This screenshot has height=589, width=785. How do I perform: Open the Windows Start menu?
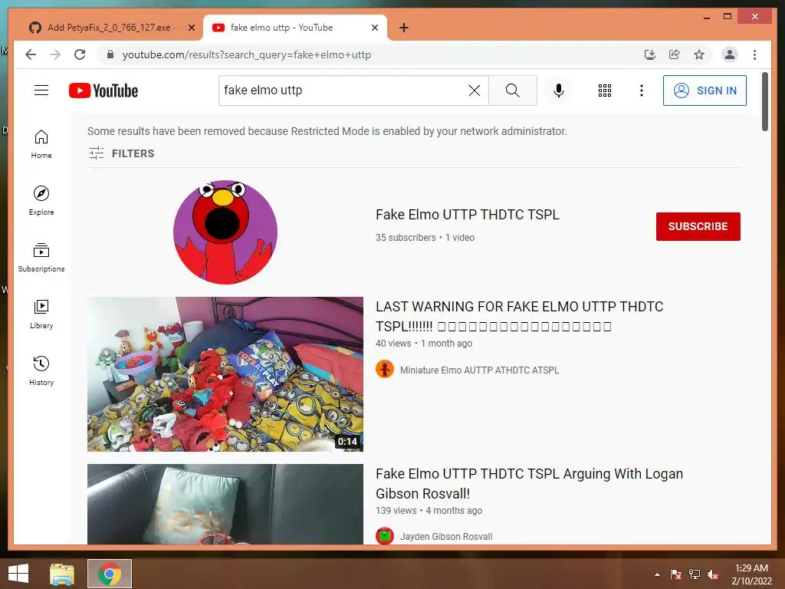click(x=18, y=574)
